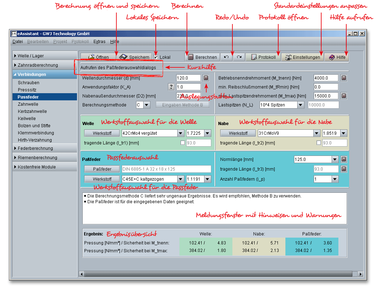
Task: Click the undo arrow icon
Action: (226, 57)
